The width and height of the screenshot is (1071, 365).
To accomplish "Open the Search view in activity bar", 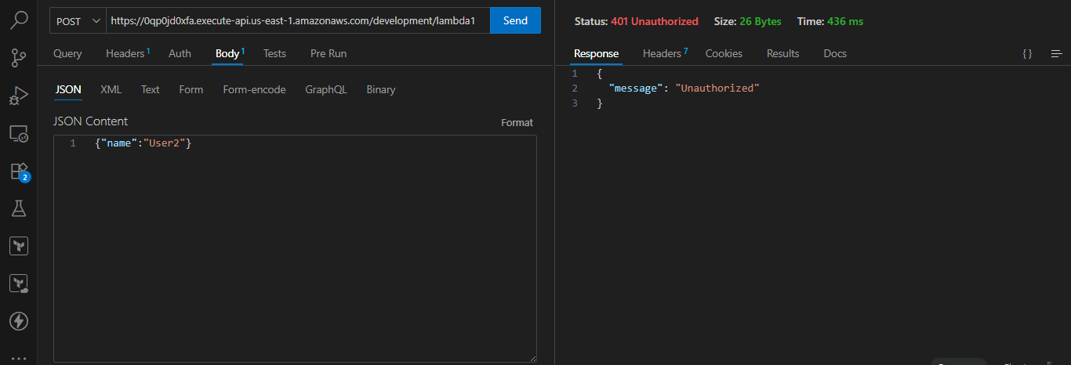I will pyautogui.click(x=19, y=20).
